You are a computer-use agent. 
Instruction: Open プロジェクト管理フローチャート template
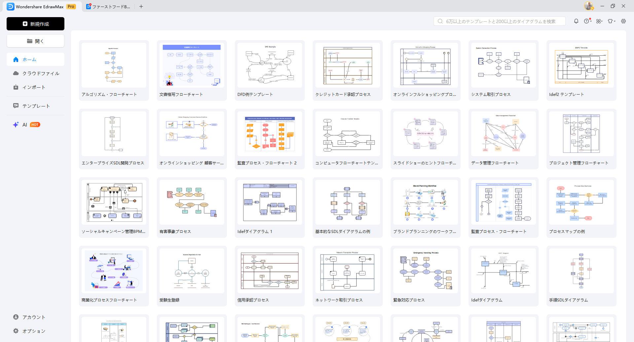coord(581,139)
